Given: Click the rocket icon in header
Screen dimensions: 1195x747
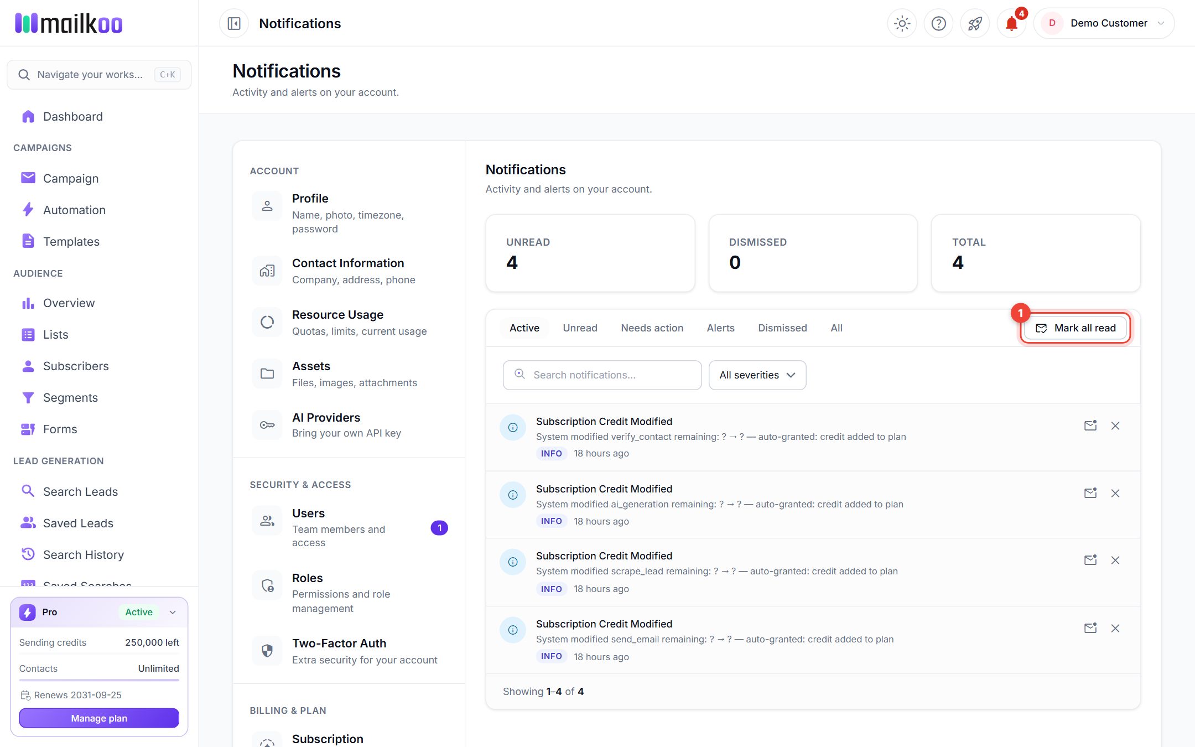Looking at the screenshot, I should point(975,23).
